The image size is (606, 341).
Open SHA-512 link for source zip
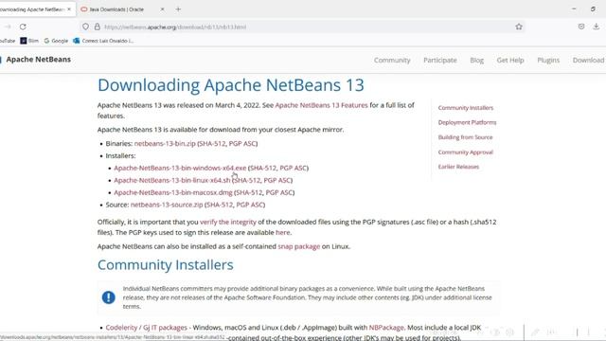[220, 205]
